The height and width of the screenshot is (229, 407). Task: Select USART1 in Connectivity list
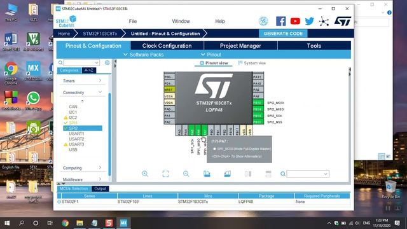pos(76,134)
